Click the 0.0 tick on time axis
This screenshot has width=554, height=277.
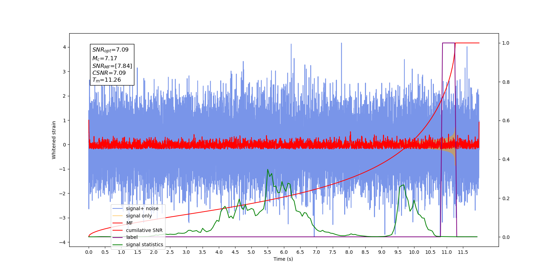click(89, 252)
